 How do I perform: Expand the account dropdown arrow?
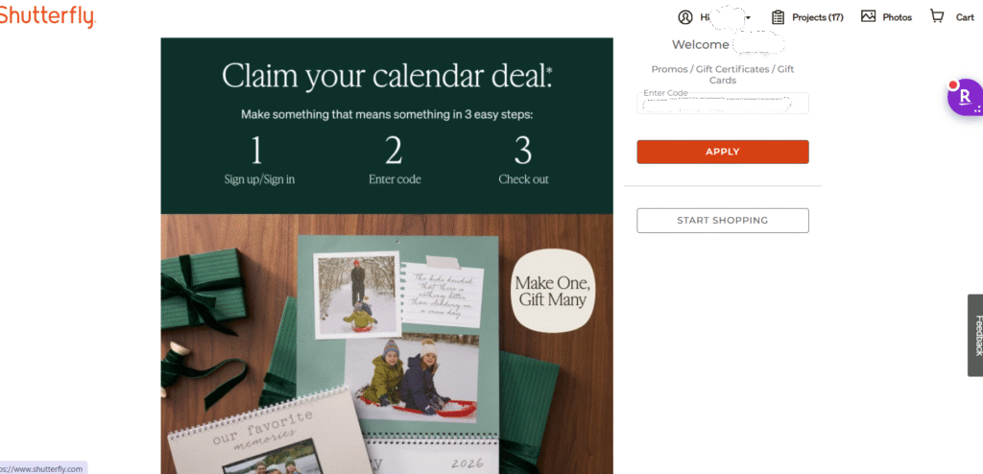(748, 17)
